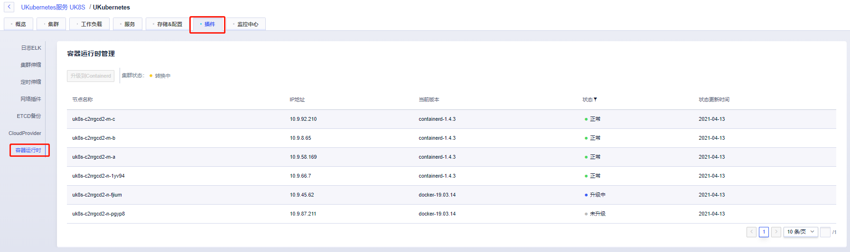Screen dimensions: 850x252
Task: Open the UKubernetes服务 UK8S breadcrumb link
Action: pos(53,7)
